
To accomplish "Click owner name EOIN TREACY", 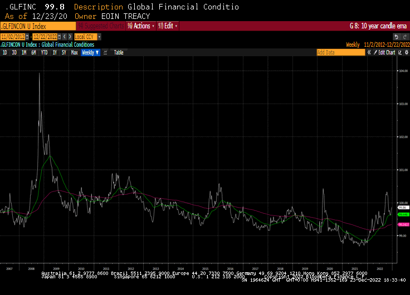I will pyautogui.click(x=125, y=16).
